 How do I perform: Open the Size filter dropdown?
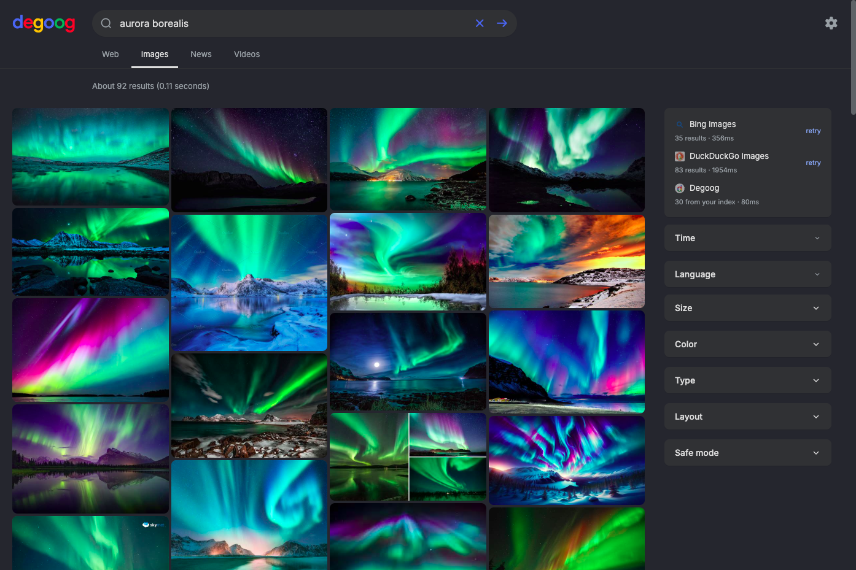tap(748, 308)
